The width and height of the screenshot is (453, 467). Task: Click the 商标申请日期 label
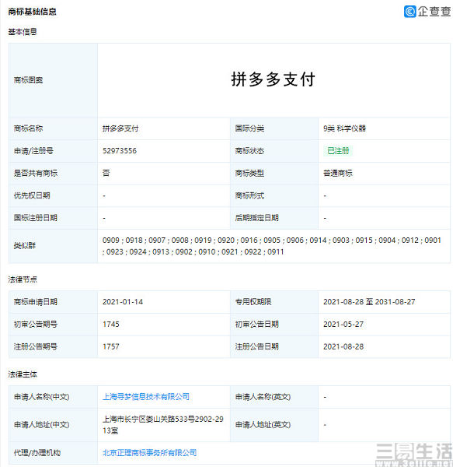click(x=36, y=302)
